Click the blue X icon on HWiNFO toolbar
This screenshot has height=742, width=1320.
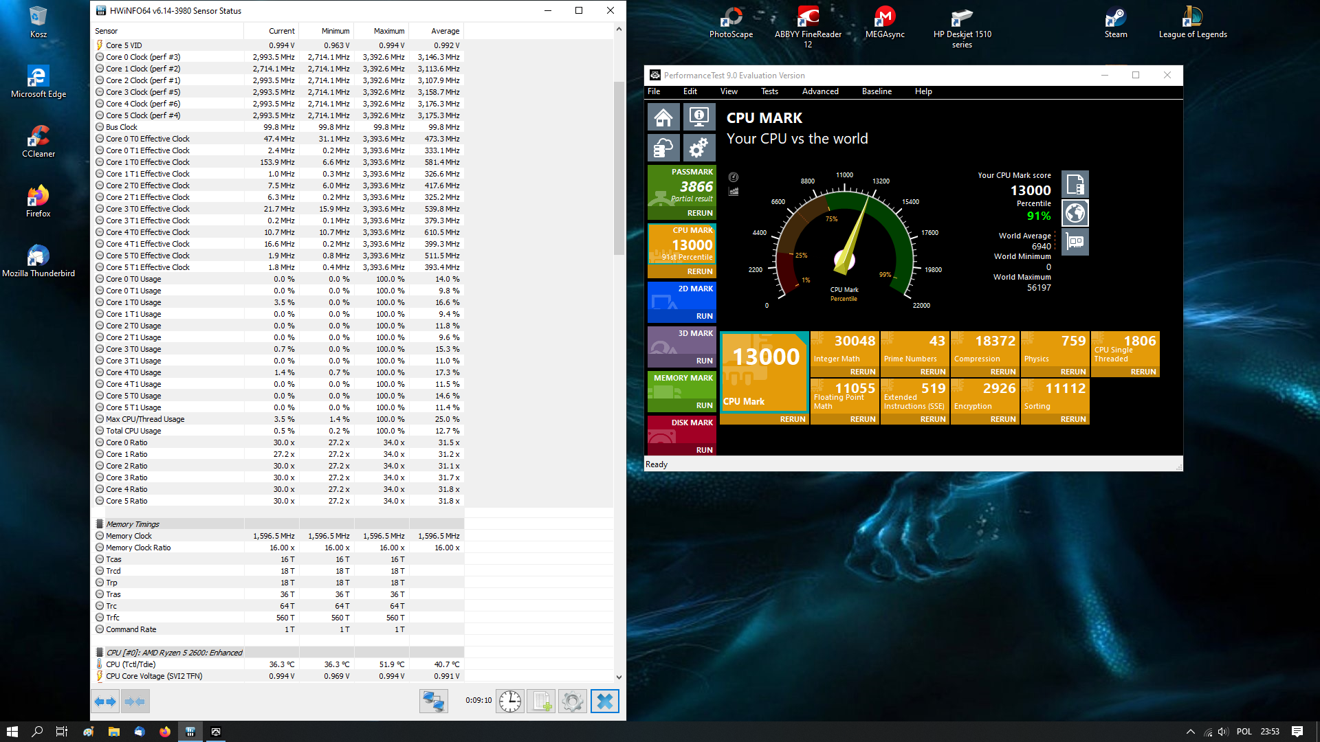pyautogui.click(x=604, y=701)
